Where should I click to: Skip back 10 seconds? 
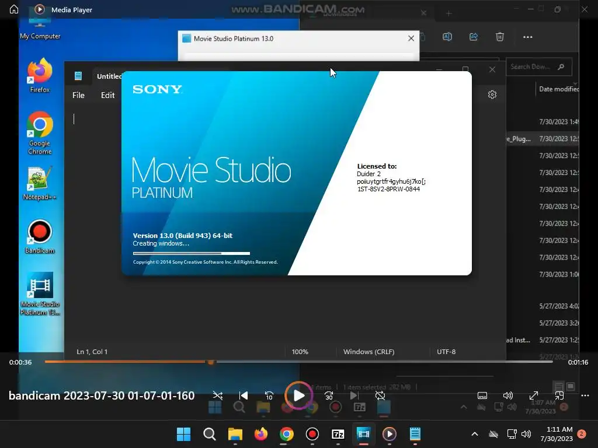click(x=269, y=395)
